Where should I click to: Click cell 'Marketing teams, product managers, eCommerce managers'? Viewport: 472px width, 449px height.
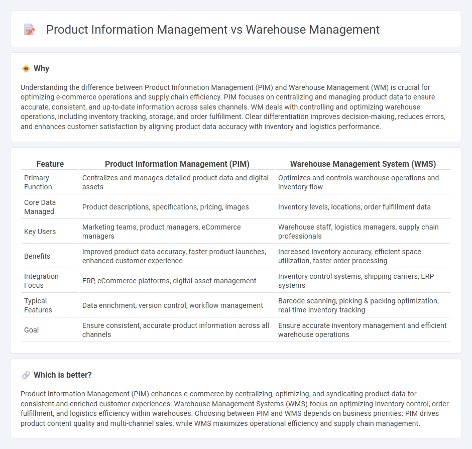tap(177, 232)
